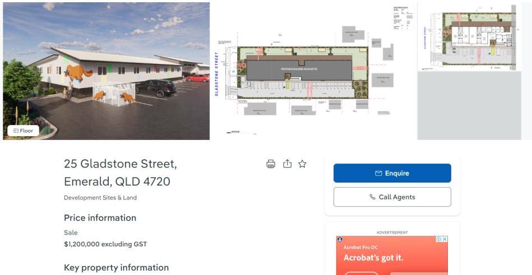Open the share icon beside the address
This screenshot has width=532, height=275.
pos(287,164)
